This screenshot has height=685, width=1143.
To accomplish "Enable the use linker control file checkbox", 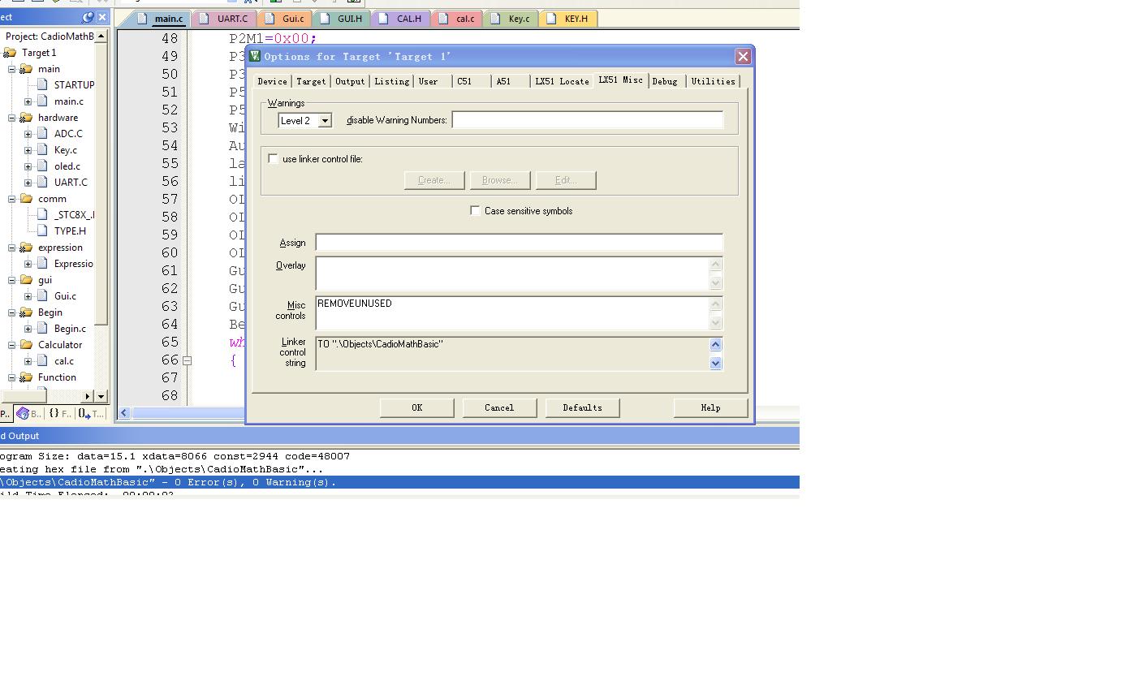I will tap(274, 159).
